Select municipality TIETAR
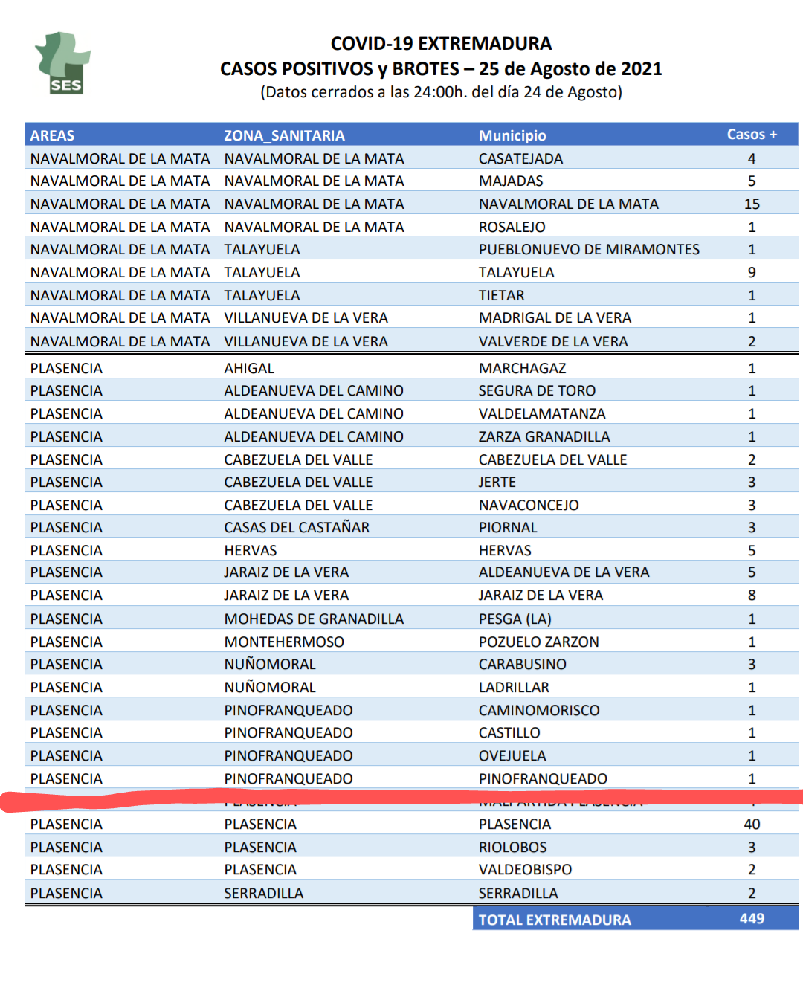This screenshot has width=803, height=997. click(x=501, y=295)
